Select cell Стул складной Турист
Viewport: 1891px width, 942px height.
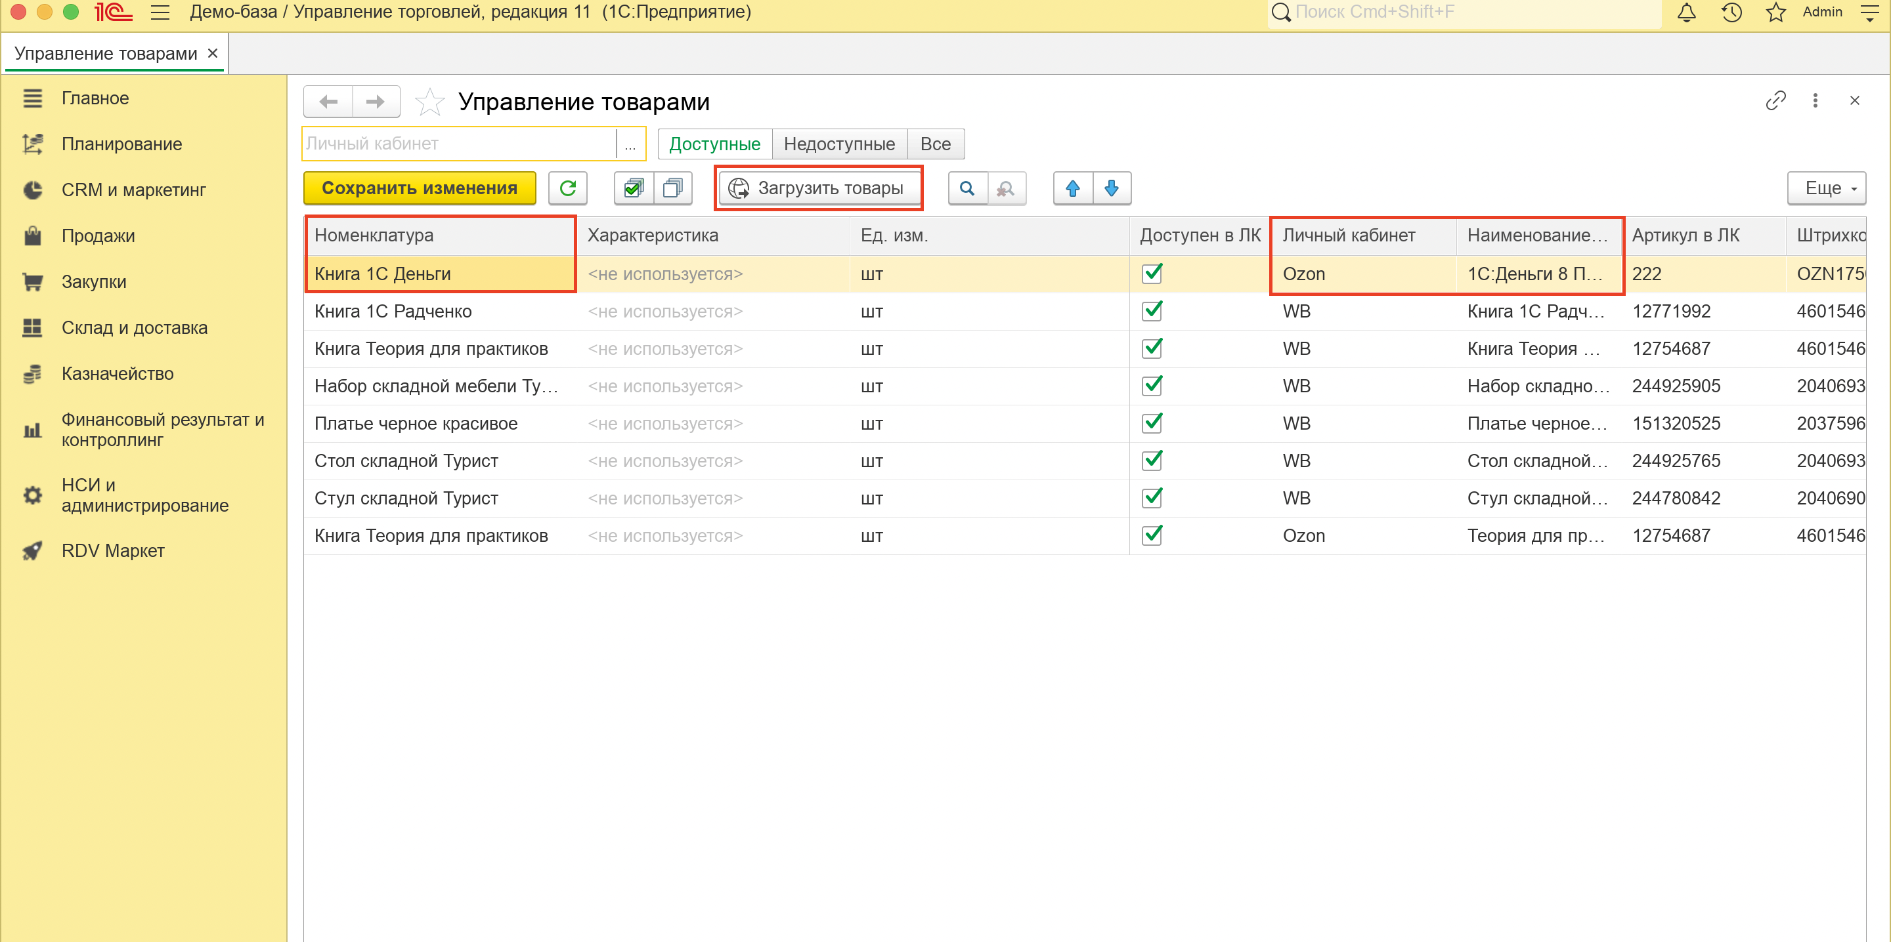pyautogui.click(x=440, y=498)
